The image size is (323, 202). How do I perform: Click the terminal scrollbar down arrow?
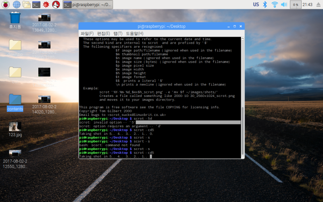click(243, 157)
